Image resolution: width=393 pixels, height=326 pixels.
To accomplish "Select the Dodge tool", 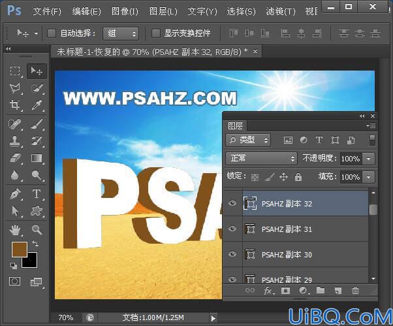I will tap(37, 175).
